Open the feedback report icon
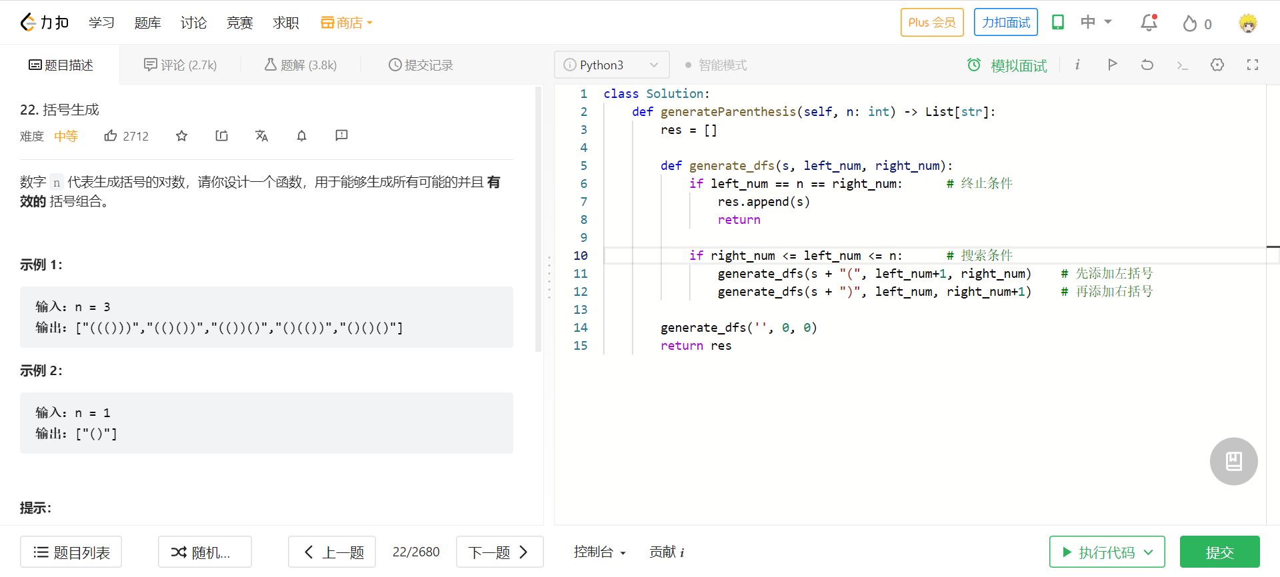The height and width of the screenshot is (577, 1280). point(341,136)
